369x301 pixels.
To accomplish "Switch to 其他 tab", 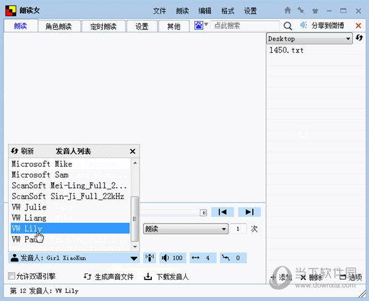I will pyautogui.click(x=173, y=26).
